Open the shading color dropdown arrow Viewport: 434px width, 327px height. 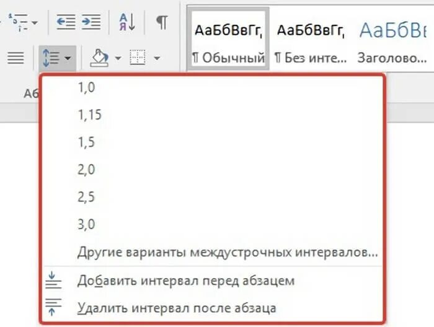tap(118, 58)
